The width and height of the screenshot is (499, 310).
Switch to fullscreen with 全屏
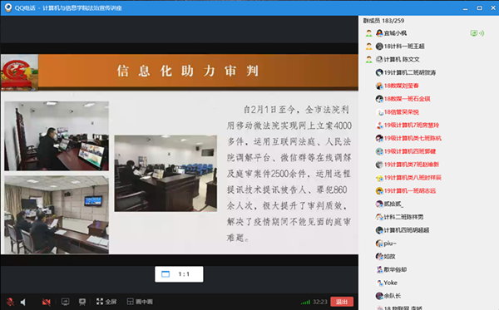[x=106, y=302]
